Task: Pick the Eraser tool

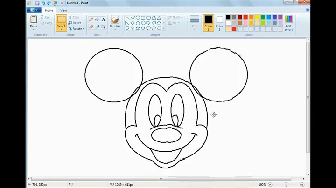Action: pos(91,27)
